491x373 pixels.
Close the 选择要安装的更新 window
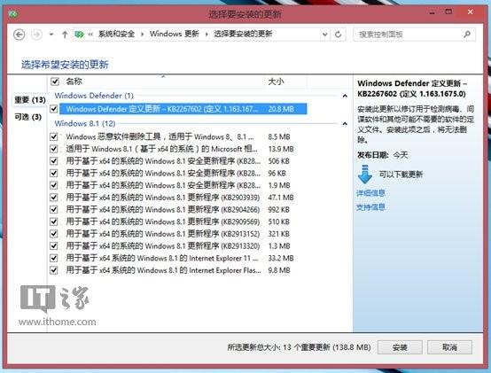471,12
